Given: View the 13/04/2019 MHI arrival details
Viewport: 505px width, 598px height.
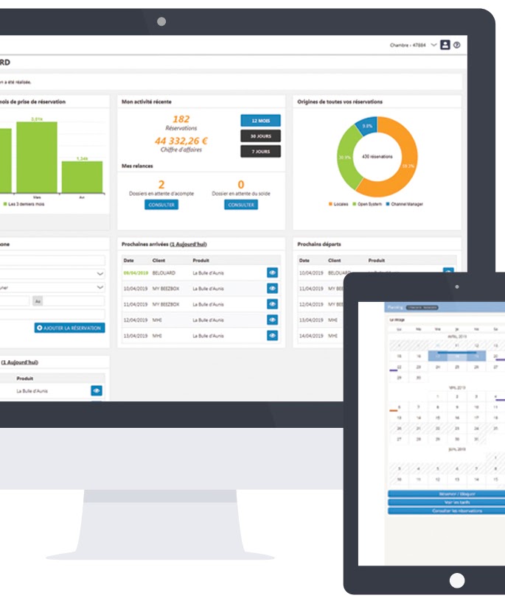Looking at the screenshot, I should pyautogui.click(x=272, y=335).
